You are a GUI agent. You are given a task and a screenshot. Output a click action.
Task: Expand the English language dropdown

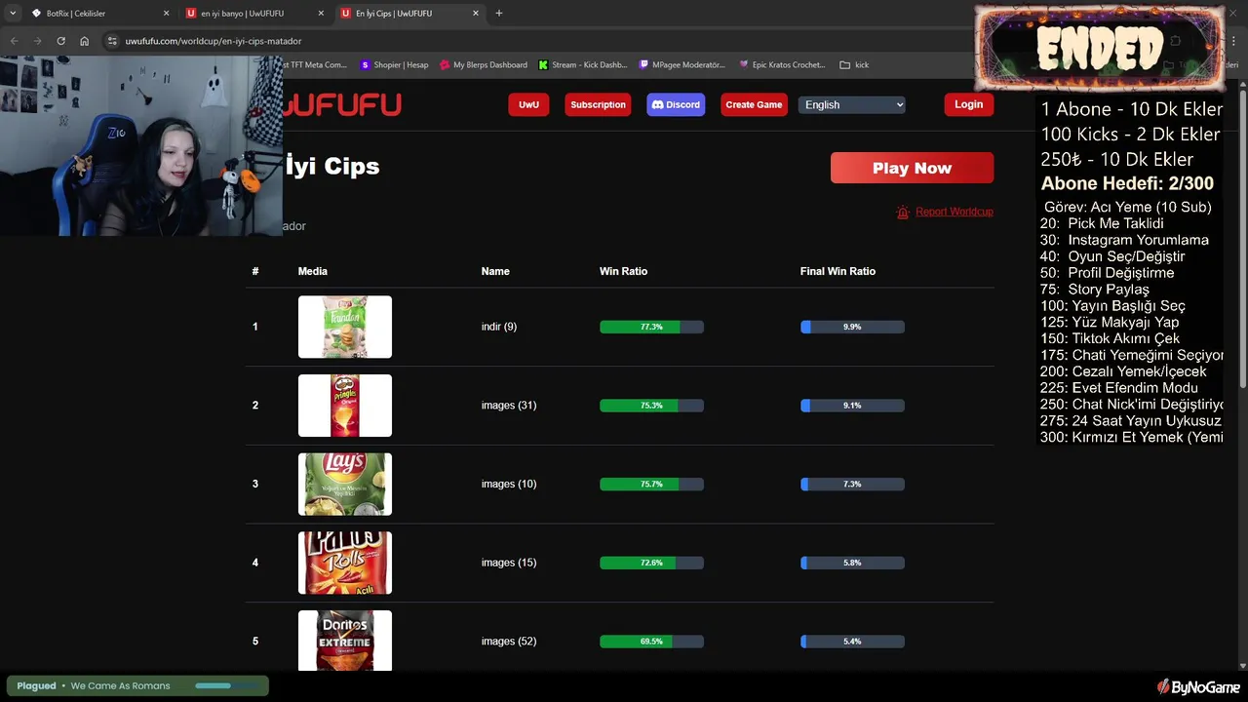point(852,104)
